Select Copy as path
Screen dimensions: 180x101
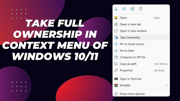click(x=141, y=64)
